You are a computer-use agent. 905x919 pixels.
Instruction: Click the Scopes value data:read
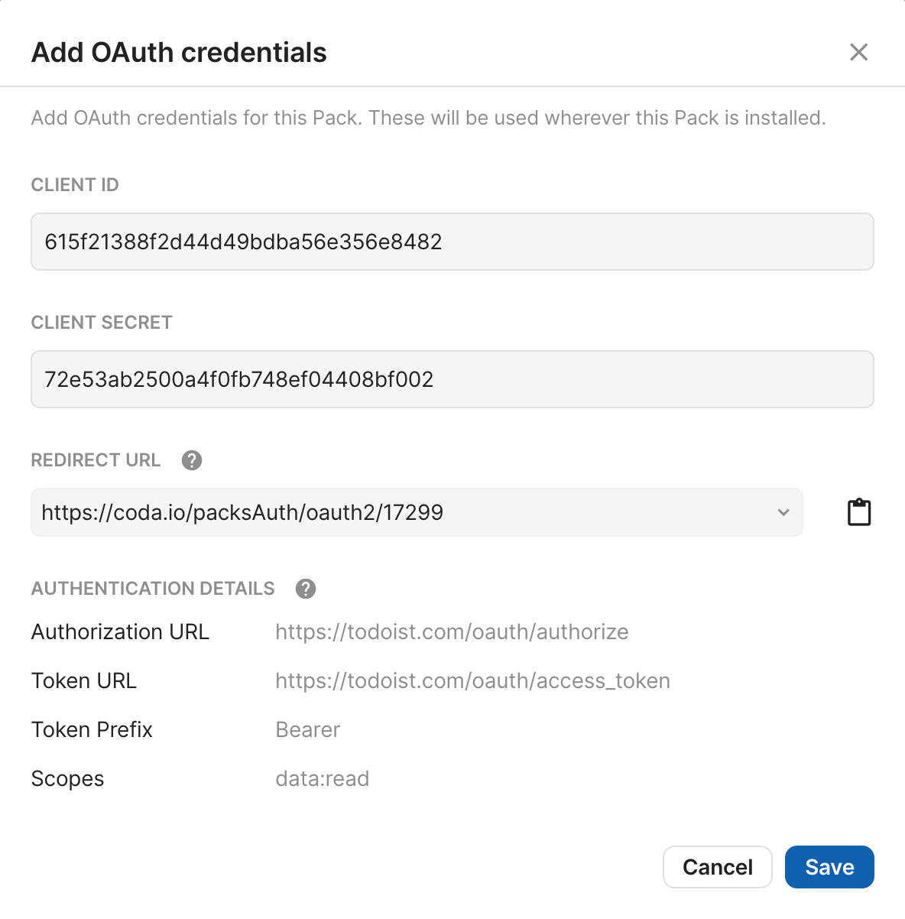click(x=322, y=778)
